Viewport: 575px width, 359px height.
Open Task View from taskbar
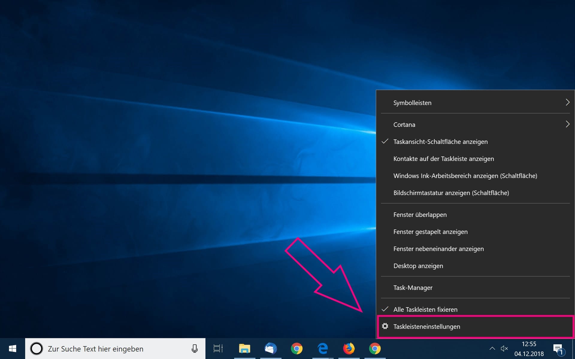[218, 349]
